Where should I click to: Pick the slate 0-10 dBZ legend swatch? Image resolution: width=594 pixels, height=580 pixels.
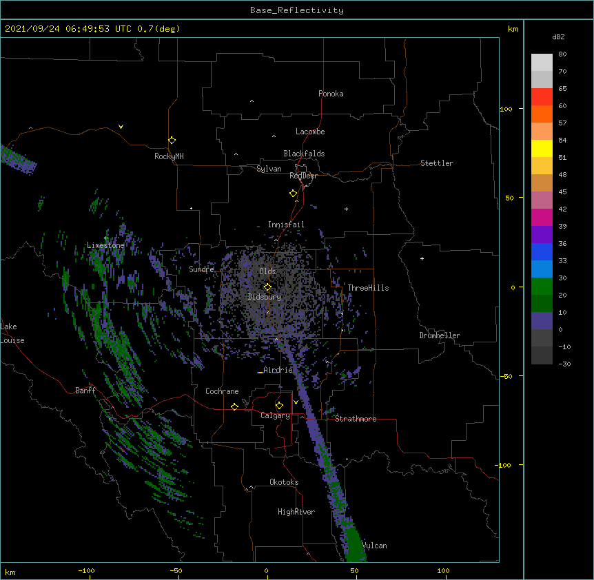(x=542, y=321)
